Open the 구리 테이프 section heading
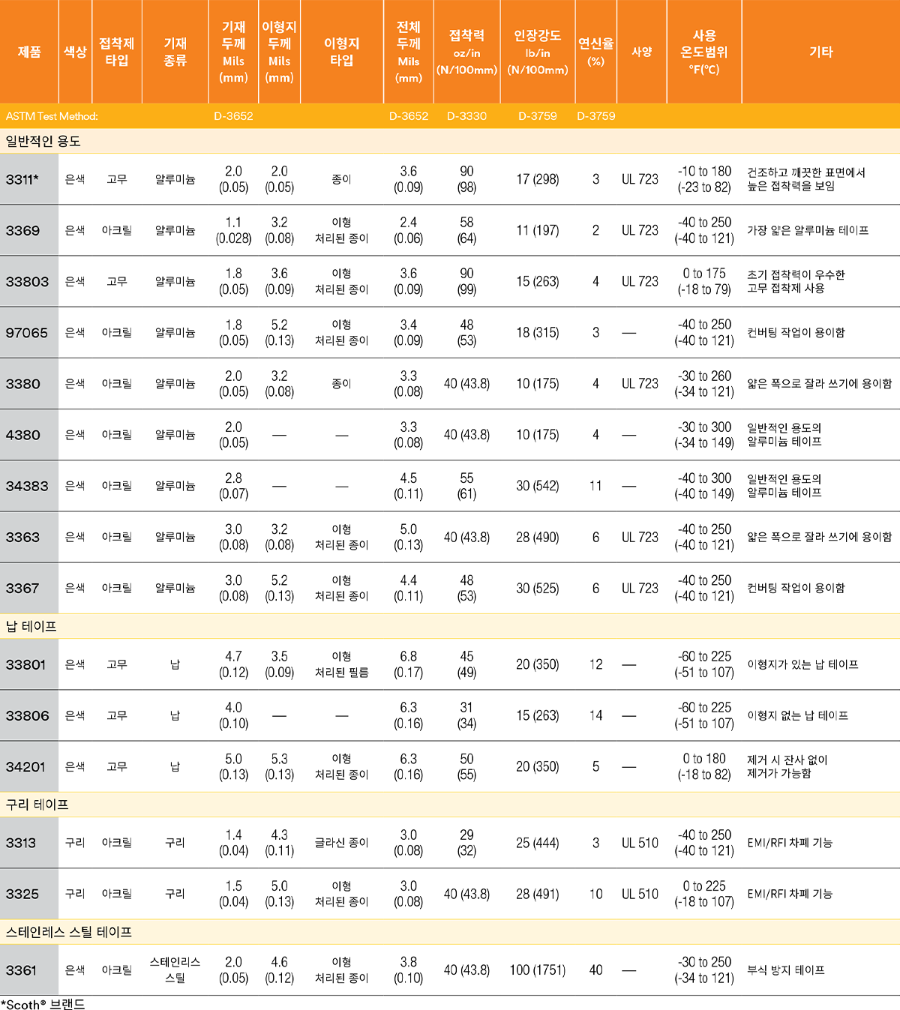The image size is (900, 1010). (x=37, y=805)
